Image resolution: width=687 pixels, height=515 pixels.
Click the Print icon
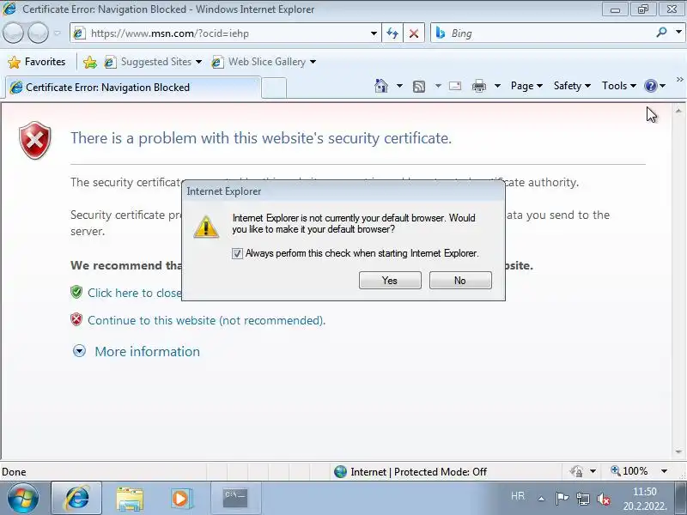(x=479, y=86)
